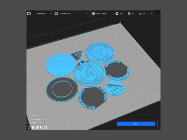Click the model dimensions readout in mm
187x140 pixels.
(35, 122)
